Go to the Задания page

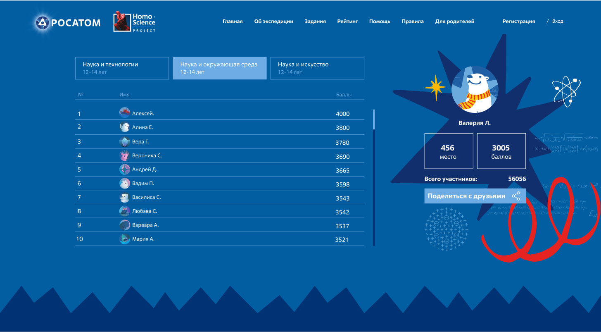315,21
